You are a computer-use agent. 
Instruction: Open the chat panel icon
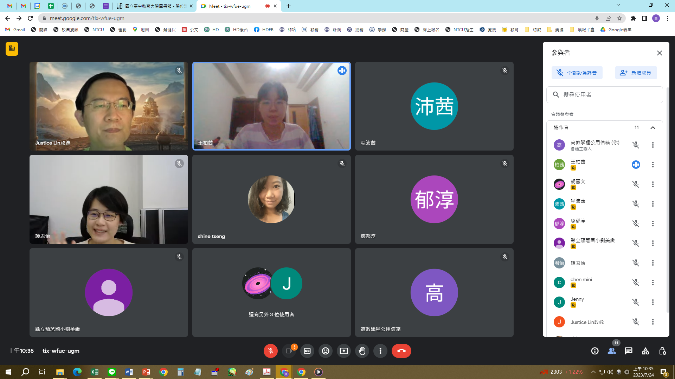[x=629, y=351]
